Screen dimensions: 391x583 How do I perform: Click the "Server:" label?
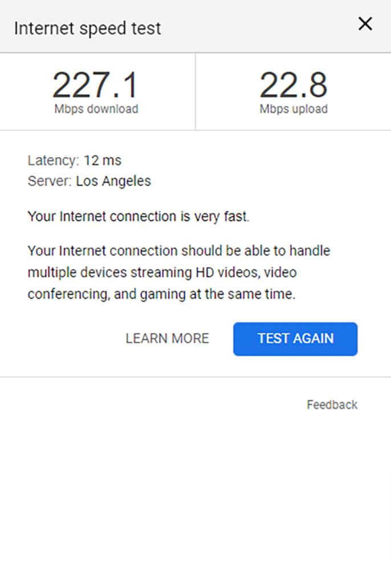(50, 182)
